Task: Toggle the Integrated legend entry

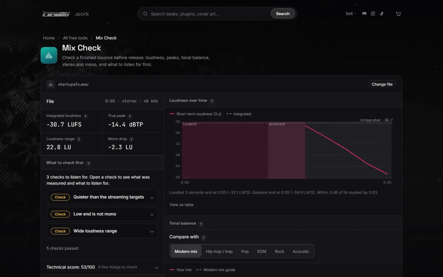Action: tap(238, 114)
